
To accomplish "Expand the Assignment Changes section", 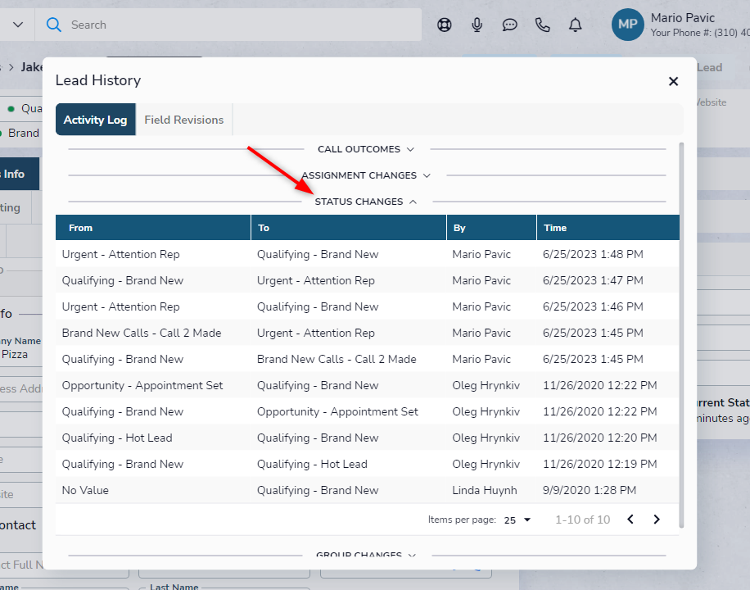I will tap(366, 175).
